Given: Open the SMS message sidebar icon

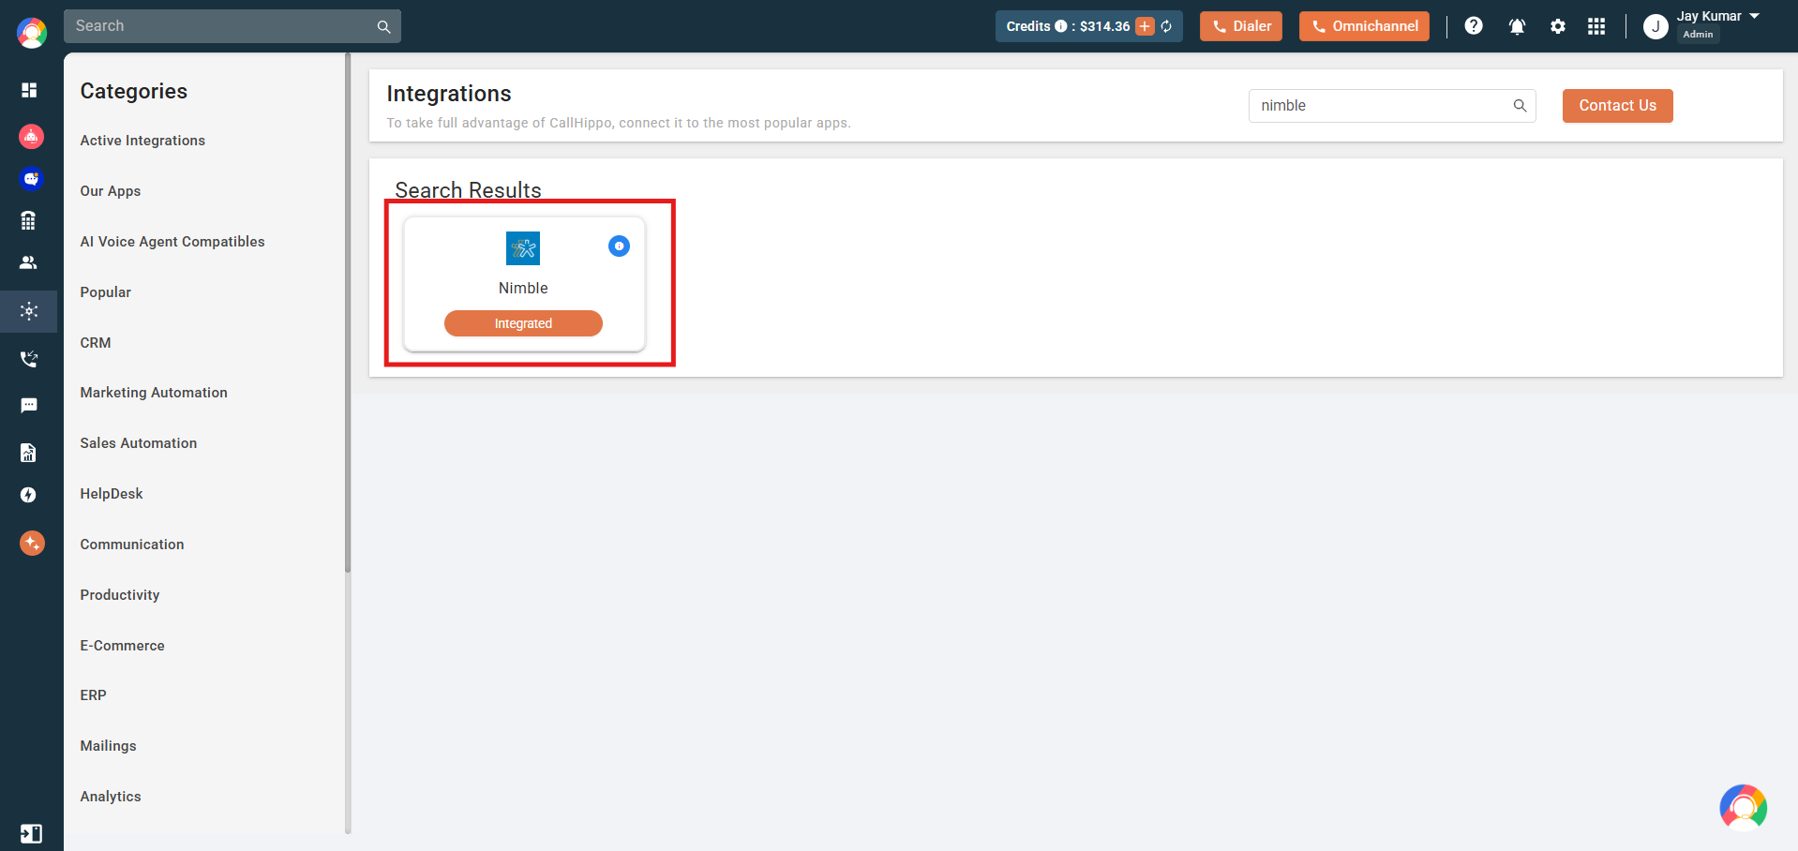Looking at the screenshot, I should click(x=29, y=405).
